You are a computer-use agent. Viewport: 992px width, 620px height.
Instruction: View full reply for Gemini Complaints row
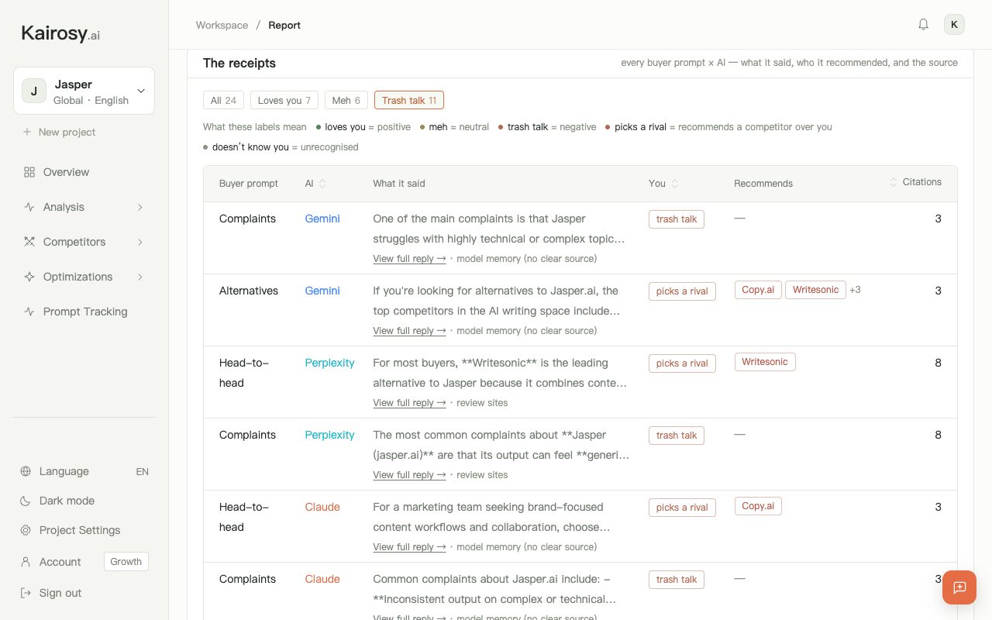pos(409,259)
